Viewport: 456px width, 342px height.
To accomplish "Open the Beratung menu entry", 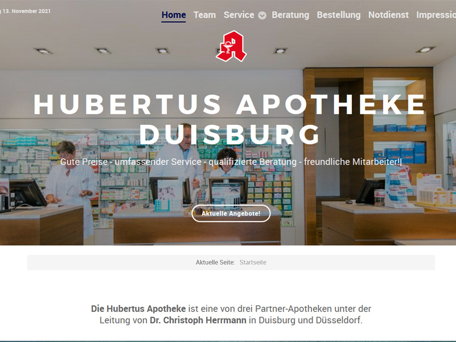I will [x=290, y=15].
